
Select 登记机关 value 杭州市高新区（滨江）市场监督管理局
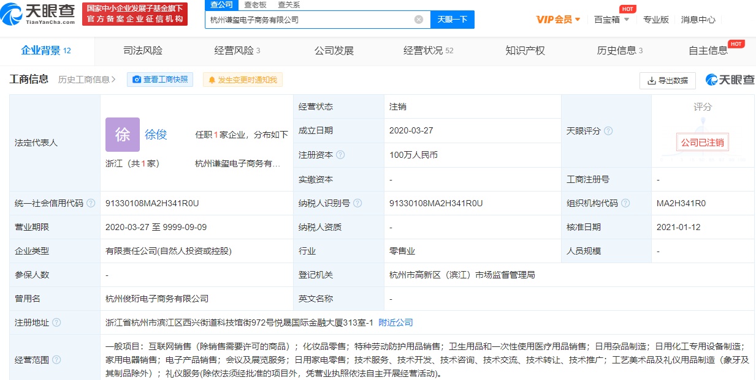pyautogui.click(x=462, y=275)
